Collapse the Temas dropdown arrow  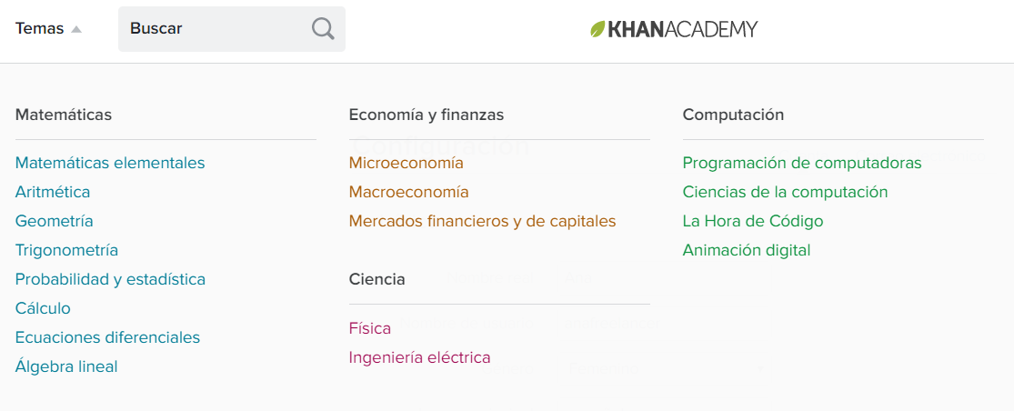[76, 29]
